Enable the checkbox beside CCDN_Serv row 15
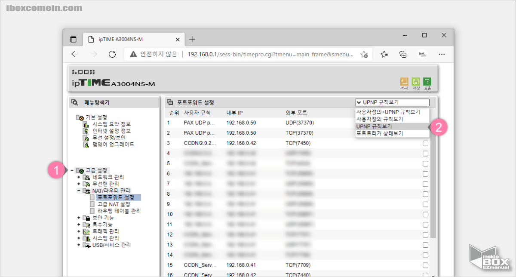 426,265
